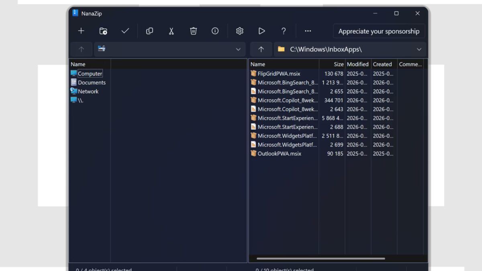This screenshot has height=271, width=482.
Task: Click the left pane up-folder arrow
Action: (x=81, y=49)
